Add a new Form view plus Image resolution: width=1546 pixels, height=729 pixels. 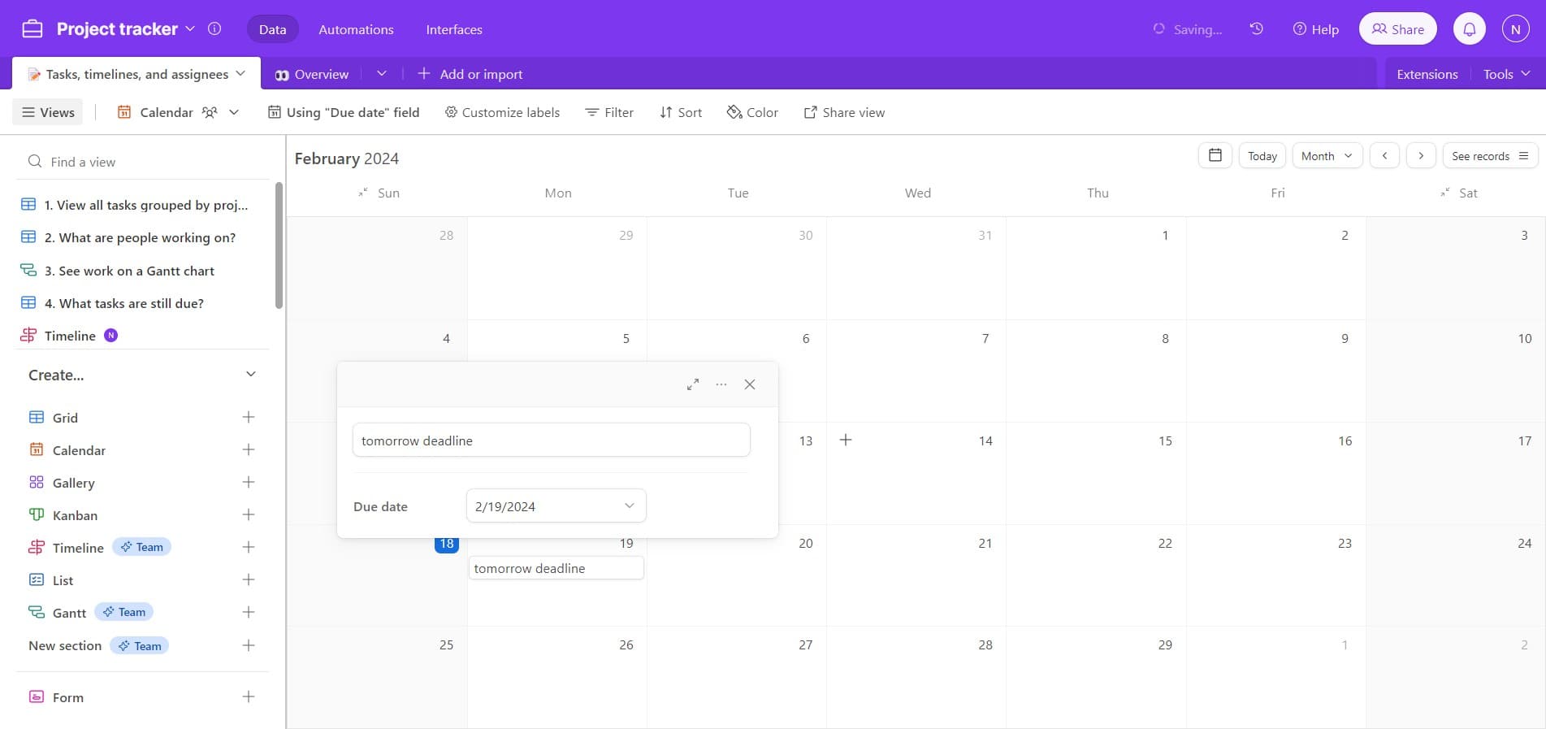click(249, 696)
